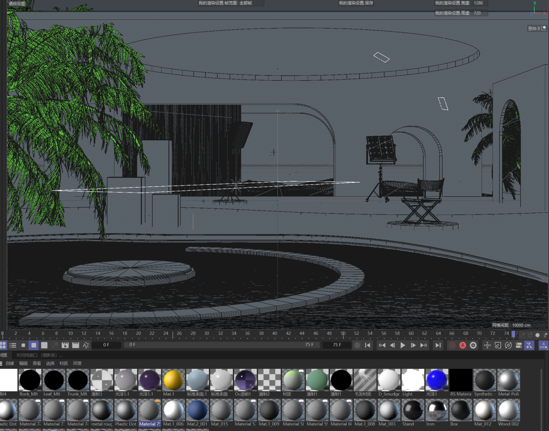
Task: Open the keyframe options gear icon
Action: point(473,345)
